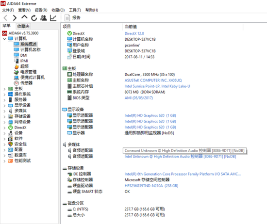Image resolution: width=267 pixels, height=224 pixels.
Task: Open the line chart icon in the toolbar
Action: click(53, 18)
